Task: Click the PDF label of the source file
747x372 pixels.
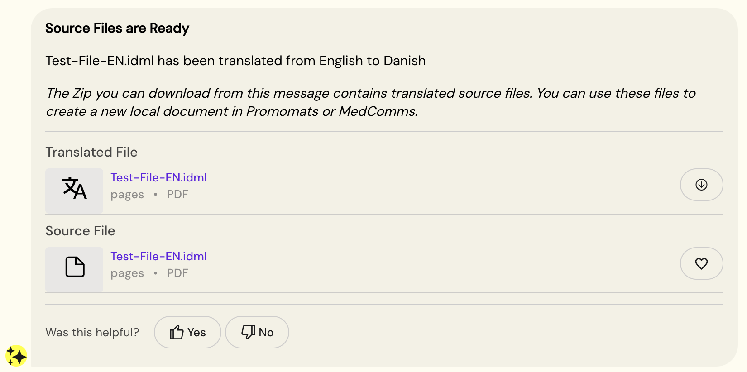Action: [177, 273]
